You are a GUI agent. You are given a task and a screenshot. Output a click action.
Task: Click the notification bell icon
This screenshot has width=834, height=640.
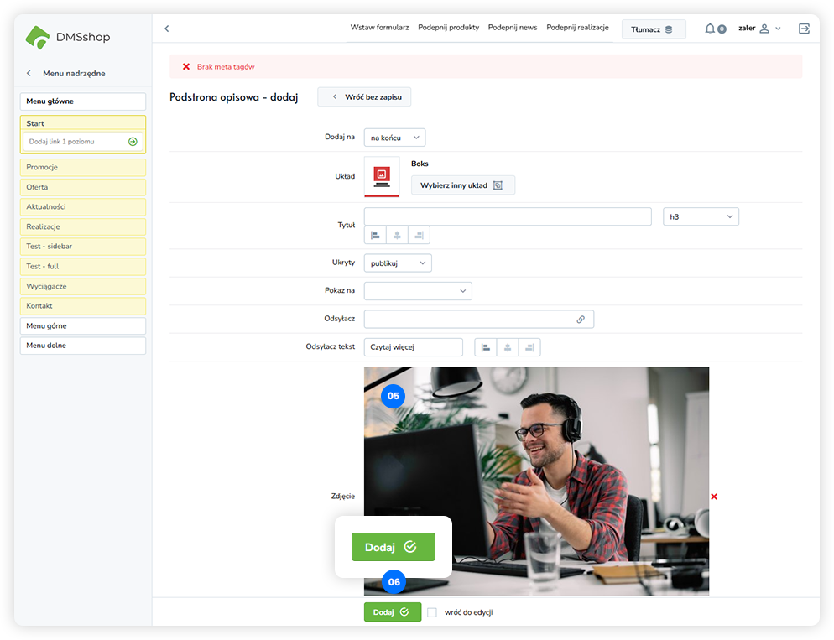(710, 29)
